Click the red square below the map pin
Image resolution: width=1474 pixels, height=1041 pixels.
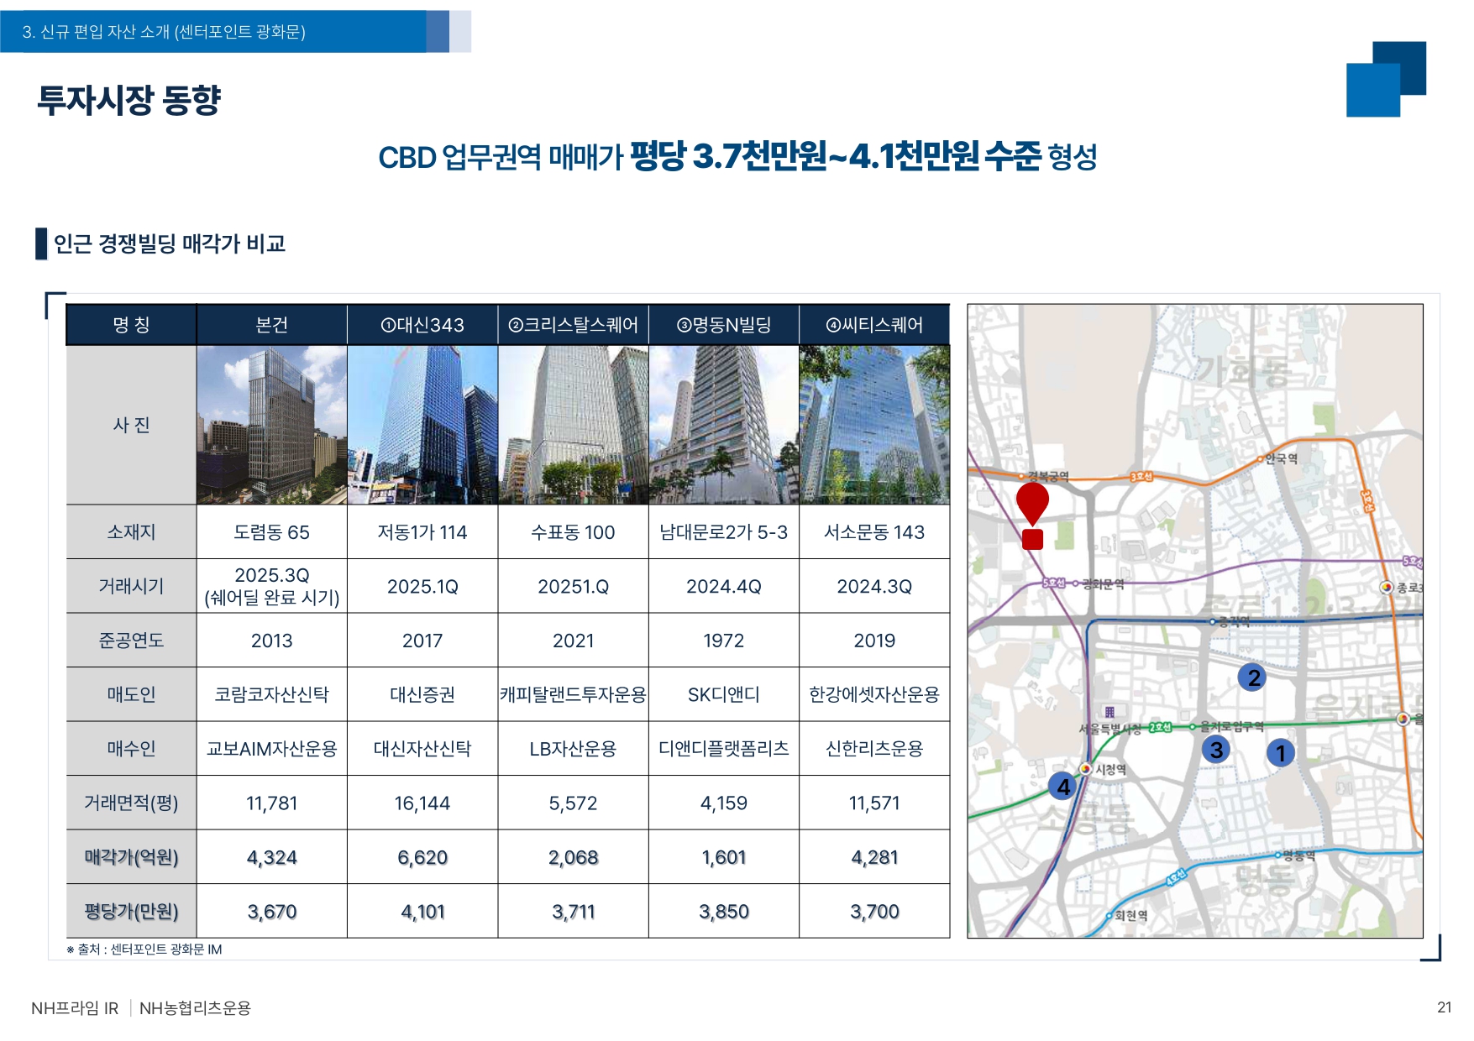pos(1032,540)
